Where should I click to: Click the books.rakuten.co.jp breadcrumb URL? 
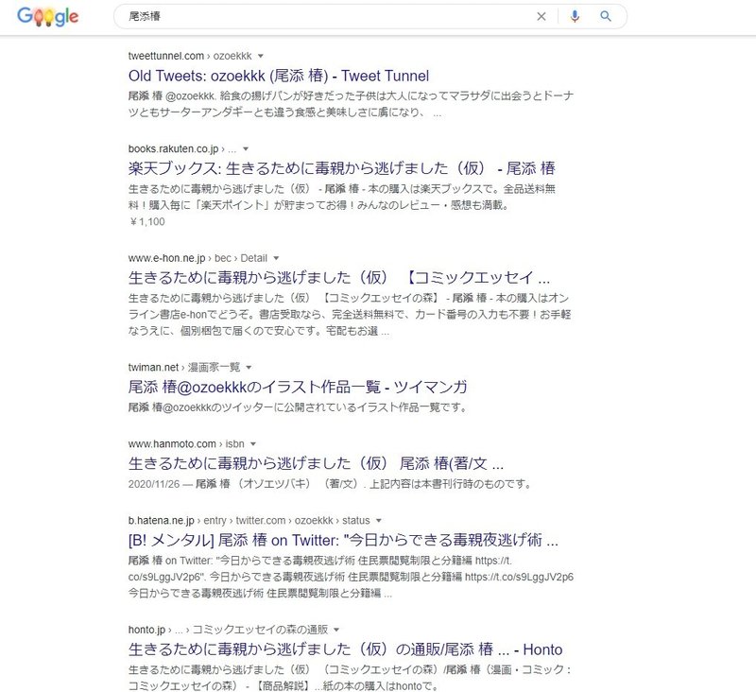tap(182, 149)
